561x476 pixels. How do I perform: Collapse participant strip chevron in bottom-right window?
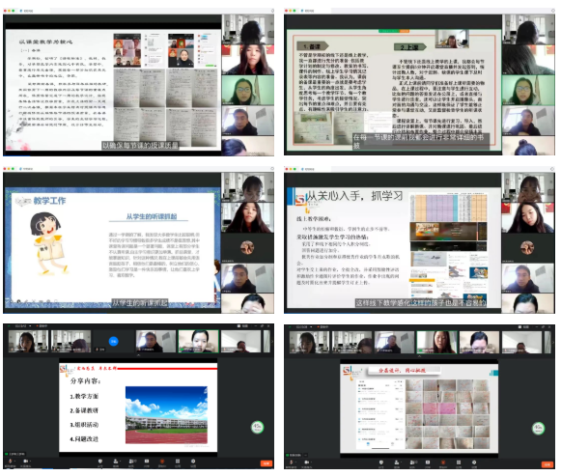click(x=419, y=356)
